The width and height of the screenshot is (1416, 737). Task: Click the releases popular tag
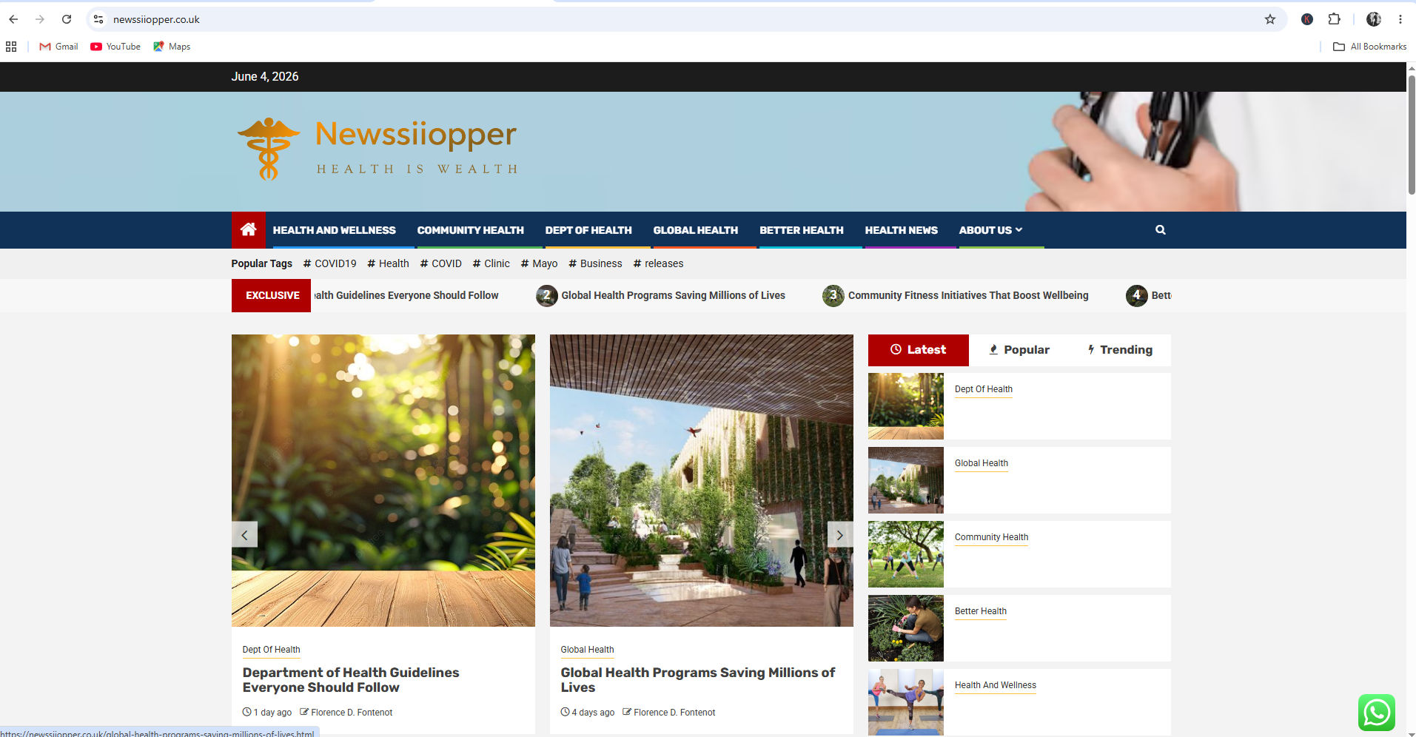(x=658, y=263)
